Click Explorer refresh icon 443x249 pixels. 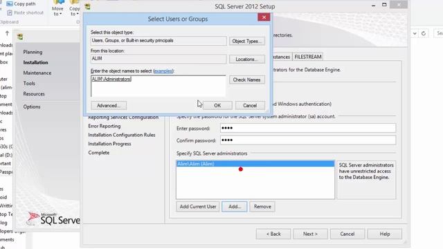[x=424, y=33]
